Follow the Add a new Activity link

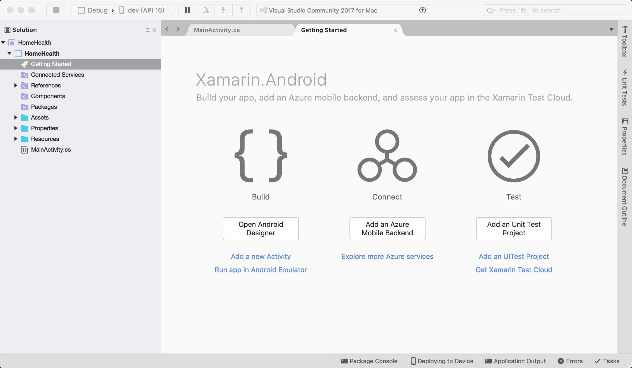point(261,256)
